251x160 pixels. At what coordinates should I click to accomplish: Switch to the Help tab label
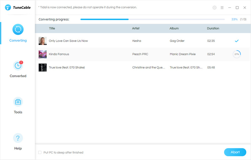pyautogui.click(x=18, y=148)
